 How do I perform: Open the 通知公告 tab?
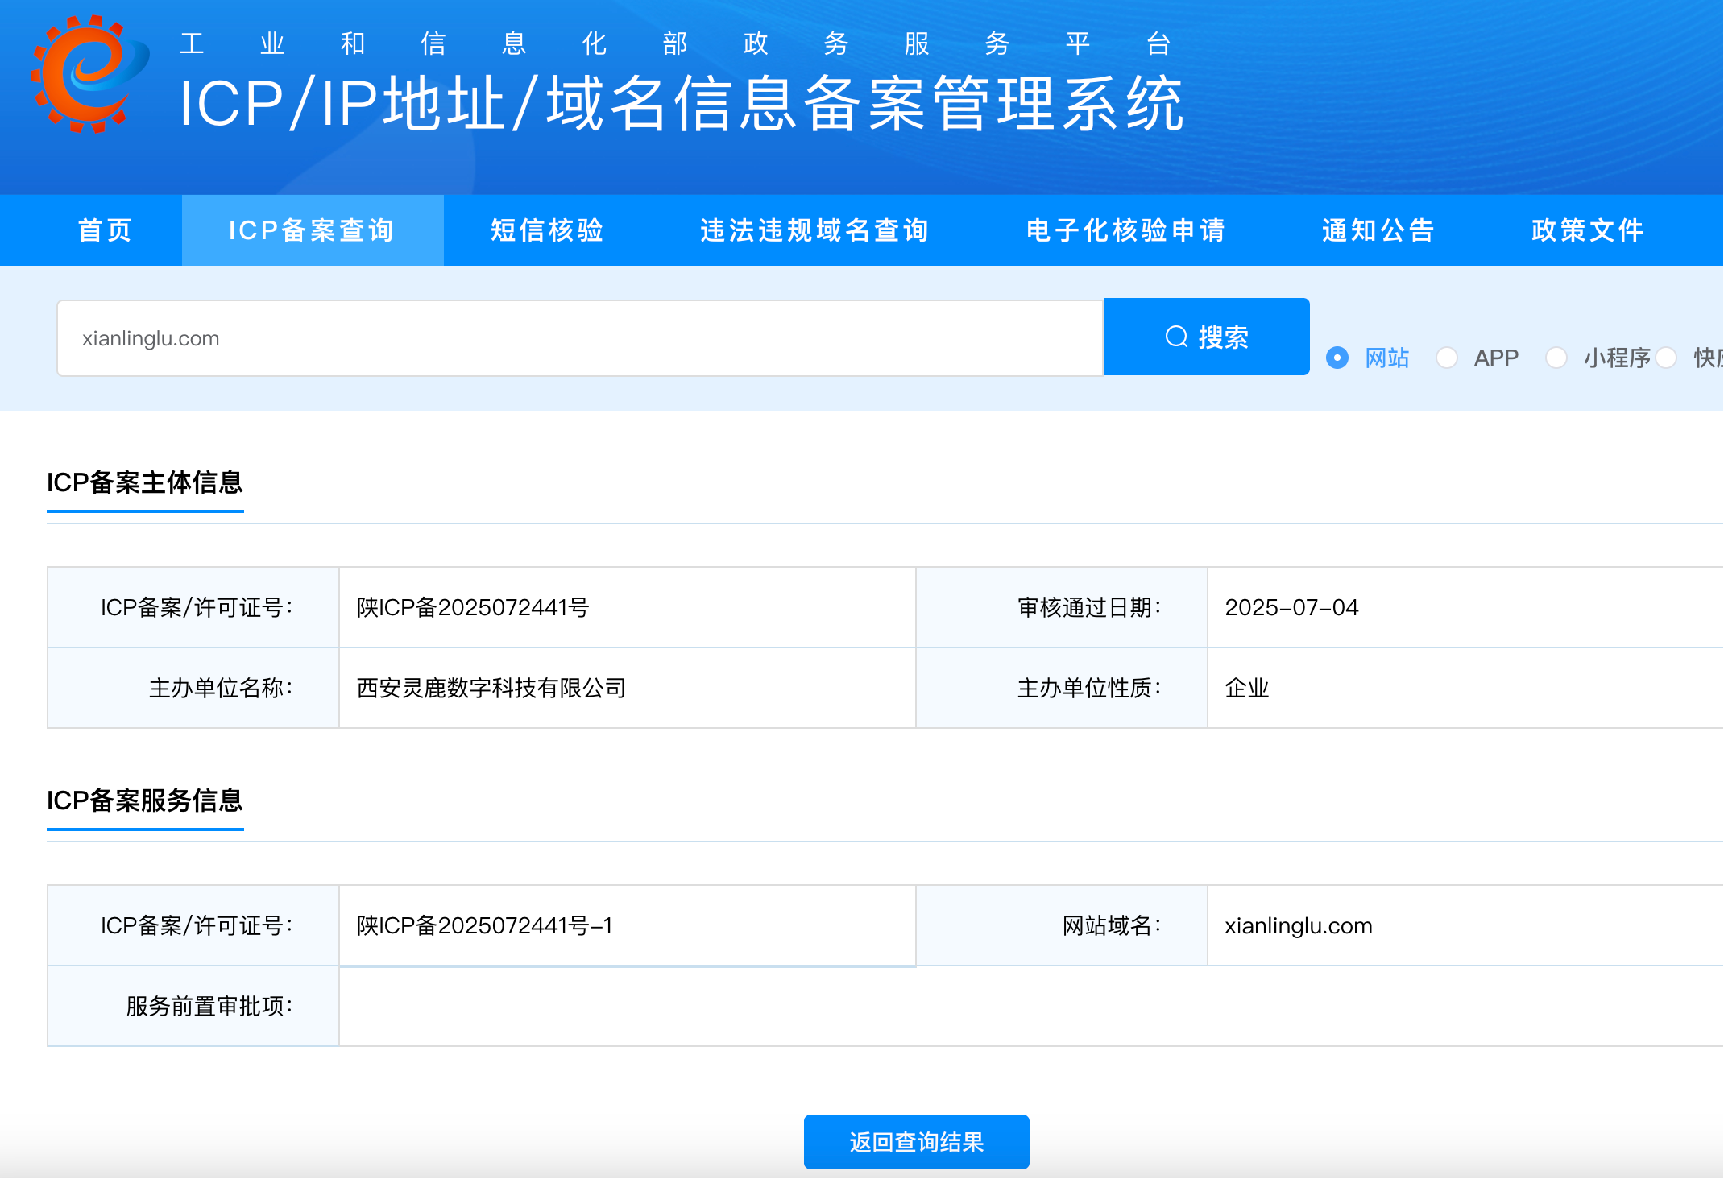pyautogui.click(x=1378, y=230)
